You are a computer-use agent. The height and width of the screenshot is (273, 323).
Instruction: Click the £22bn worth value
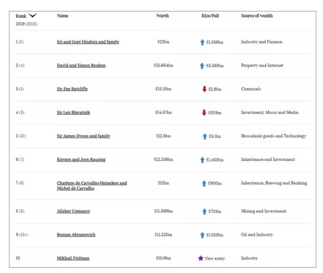pyautogui.click(x=163, y=42)
